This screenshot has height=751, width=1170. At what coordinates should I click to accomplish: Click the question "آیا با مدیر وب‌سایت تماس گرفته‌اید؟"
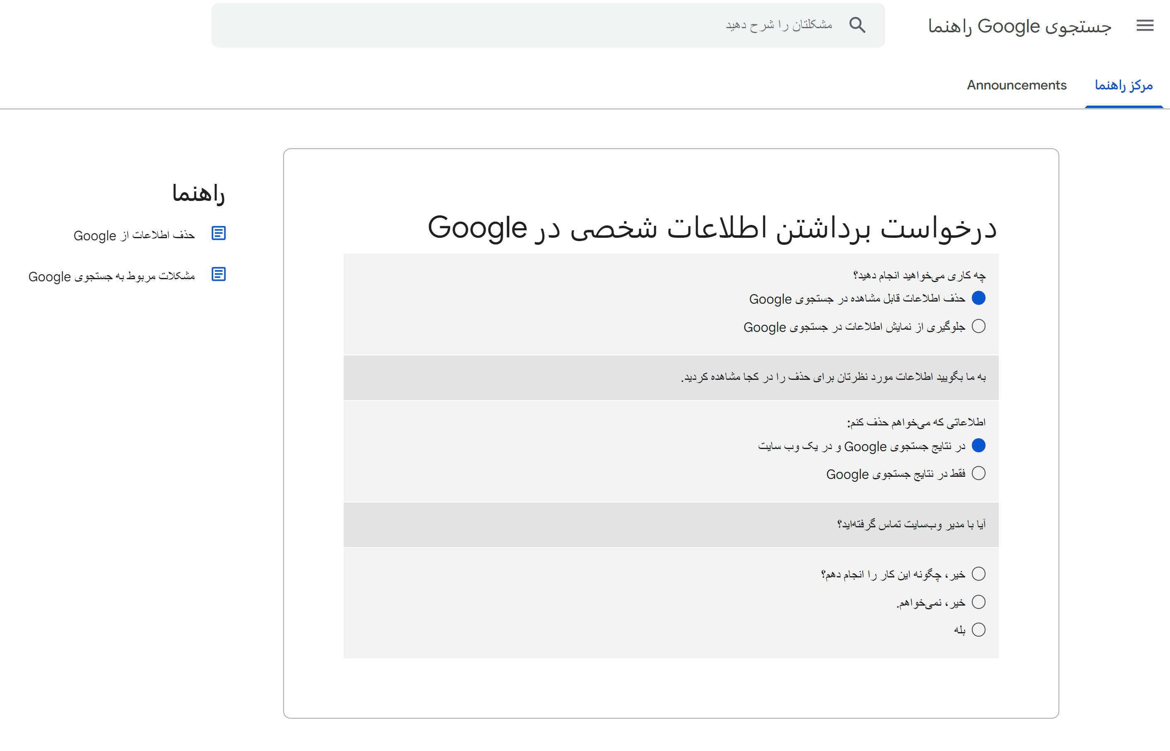click(x=911, y=524)
